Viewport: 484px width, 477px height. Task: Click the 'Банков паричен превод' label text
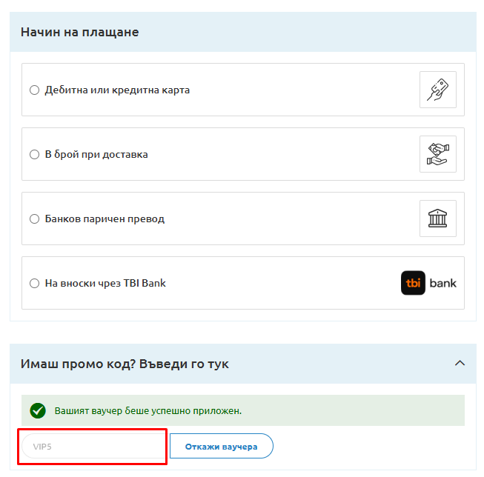pyautogui.click(x=105, y=219)
